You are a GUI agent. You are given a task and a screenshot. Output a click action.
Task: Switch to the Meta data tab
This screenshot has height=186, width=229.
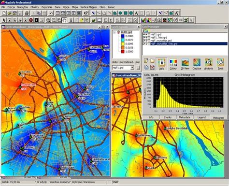click(185, 117)
